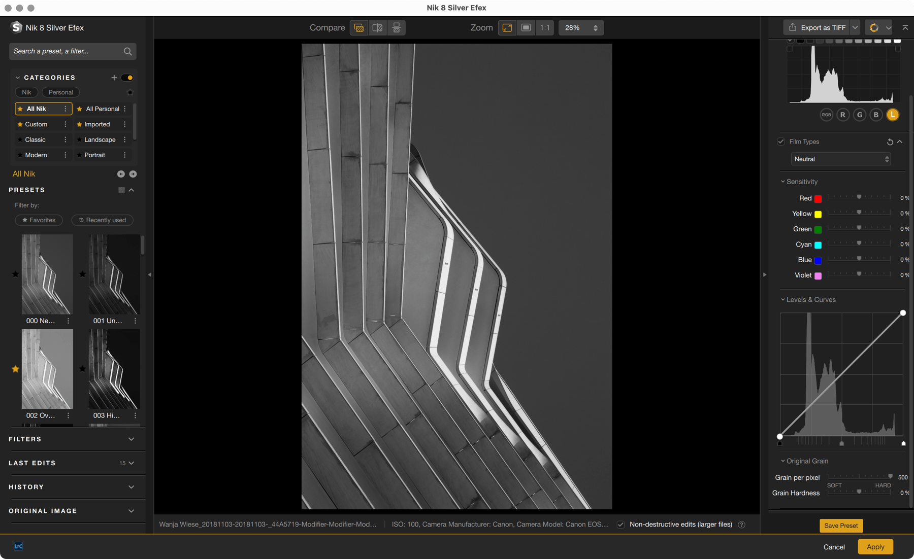Open Export as TIFF dropdown arrow
Image resolution: width=914 pixels, height=559 pixels.
coord(855,27)
